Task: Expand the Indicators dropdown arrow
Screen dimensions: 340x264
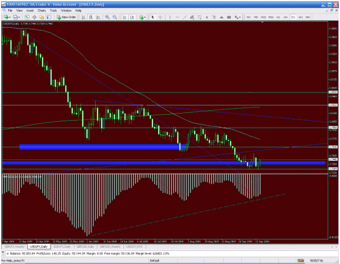Action: (x=145, y=17)
